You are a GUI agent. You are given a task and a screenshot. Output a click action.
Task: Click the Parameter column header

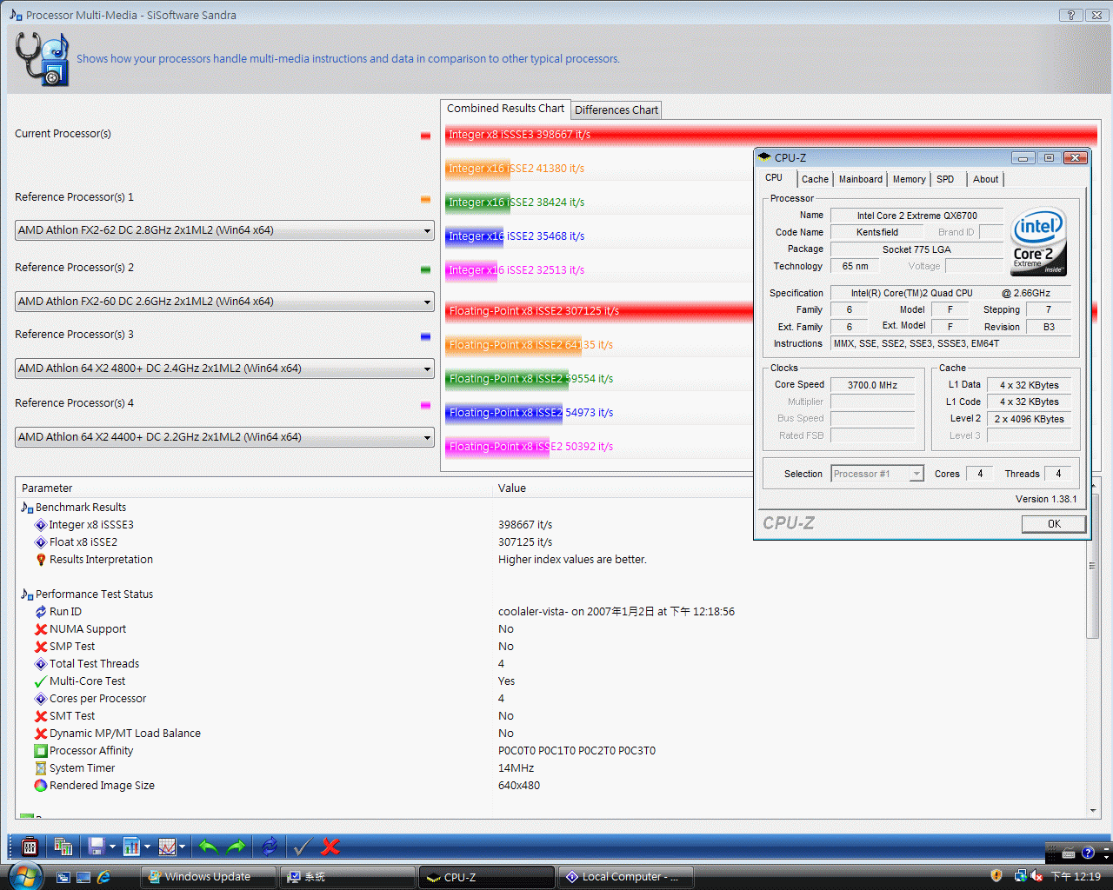253,488
